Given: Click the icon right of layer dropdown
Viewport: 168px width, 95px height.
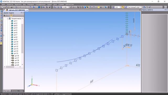Looking at the screenshot, I should click(x=144, y=7).
